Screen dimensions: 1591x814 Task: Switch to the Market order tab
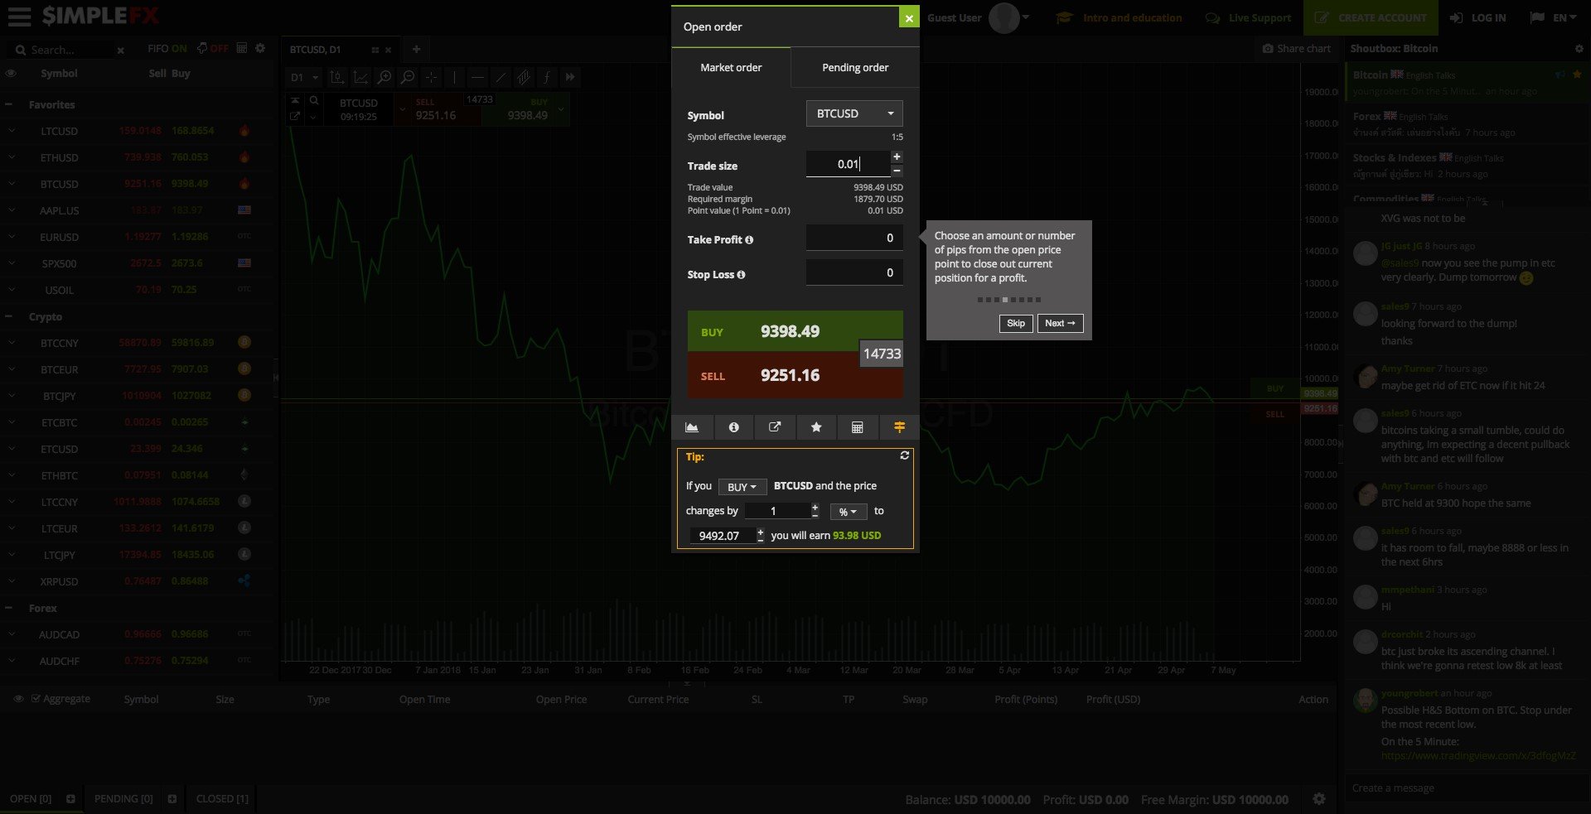(730, 67)
